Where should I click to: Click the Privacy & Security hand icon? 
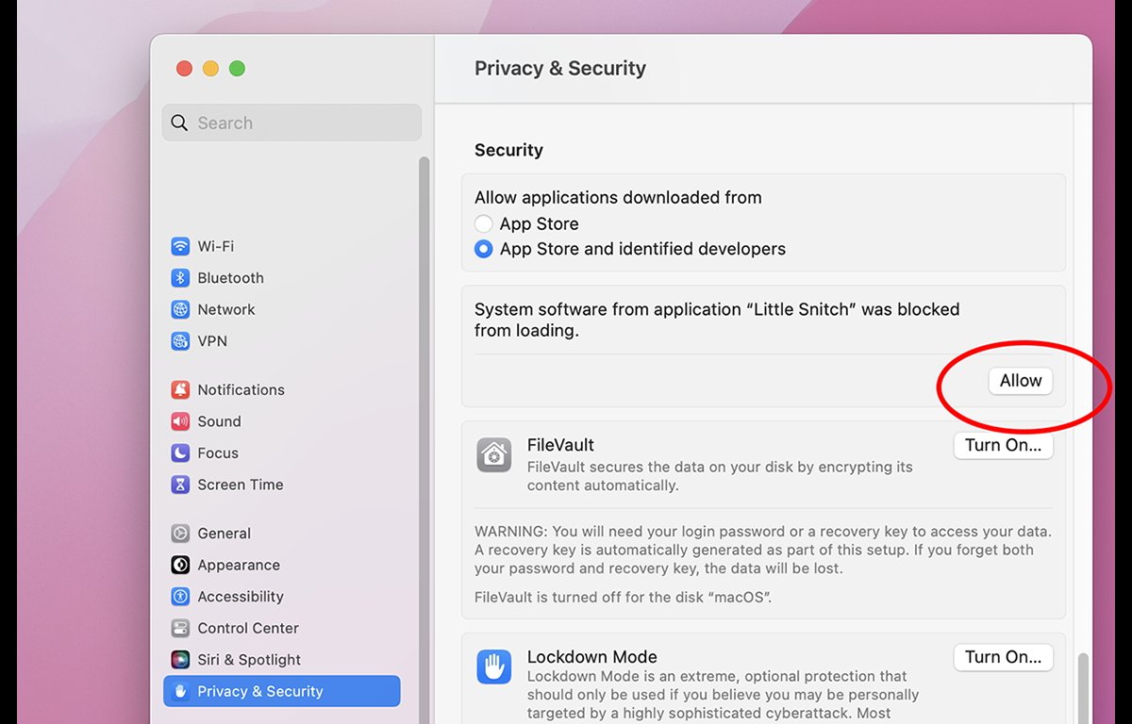pos(180,691)
